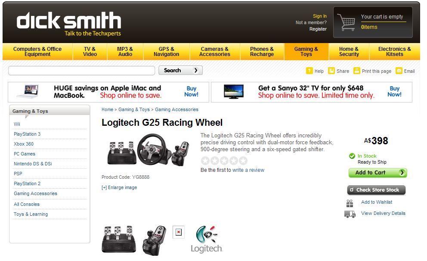Open Gaming Accessories sidebar category
The height and width of the screenshot is (261, 427).
click(x=35, y=193)
